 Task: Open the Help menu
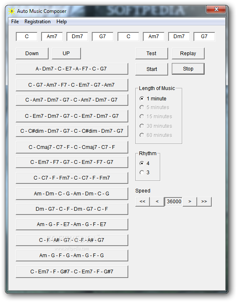pyautogui.click(x=61, y=22)
